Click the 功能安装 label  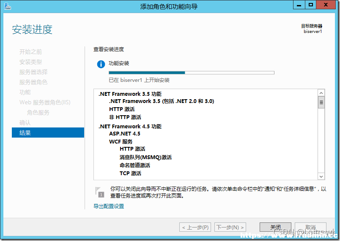click(119, 63)
